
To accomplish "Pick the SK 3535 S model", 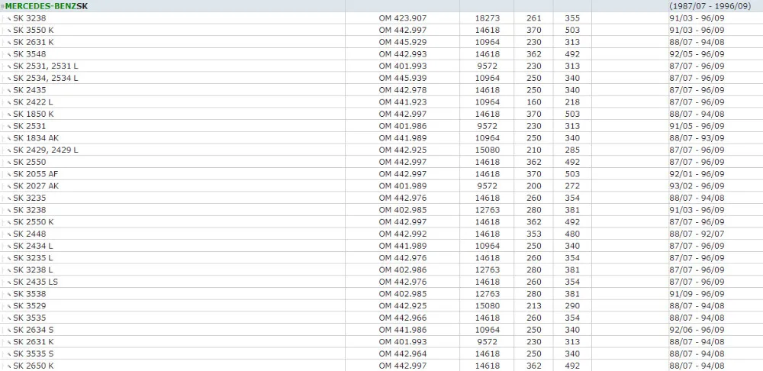I will point(34,354).
